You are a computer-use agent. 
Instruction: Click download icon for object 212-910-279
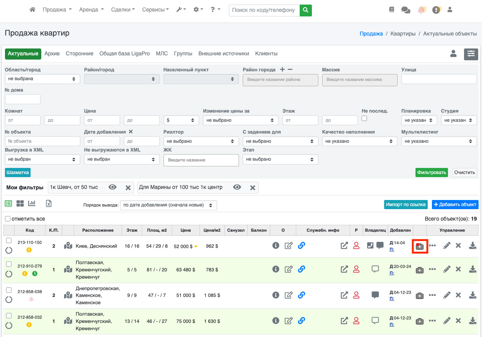(x=472, y=269)
